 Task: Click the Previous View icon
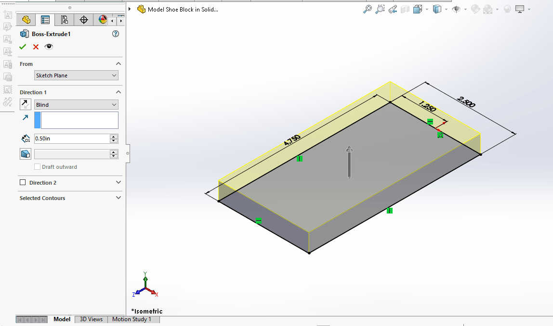393,9
